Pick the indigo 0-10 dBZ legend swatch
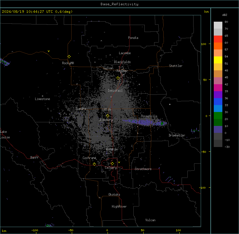Viewport: 239px width, 234px height. coord(218,130)
